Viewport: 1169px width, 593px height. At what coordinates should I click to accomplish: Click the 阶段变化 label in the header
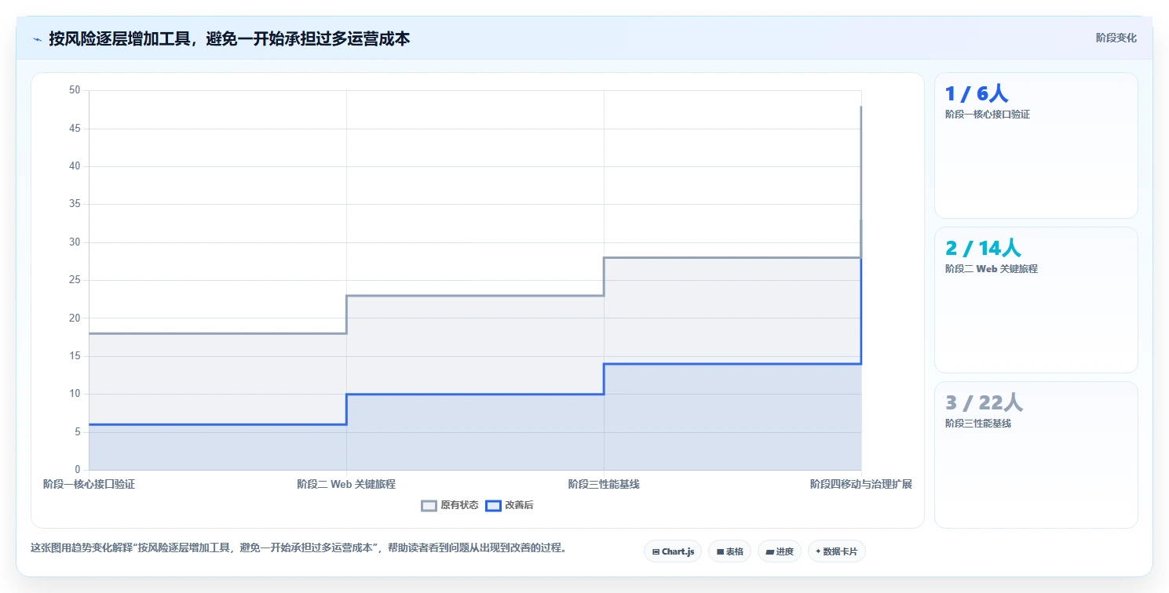[x=1116, y=38]
